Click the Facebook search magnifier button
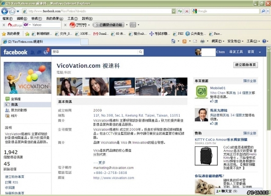The width and height of the screenshot is (271, 196). pos(141,52)
